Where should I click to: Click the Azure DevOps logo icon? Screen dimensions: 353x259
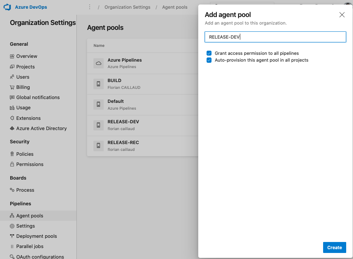(7, 7)
